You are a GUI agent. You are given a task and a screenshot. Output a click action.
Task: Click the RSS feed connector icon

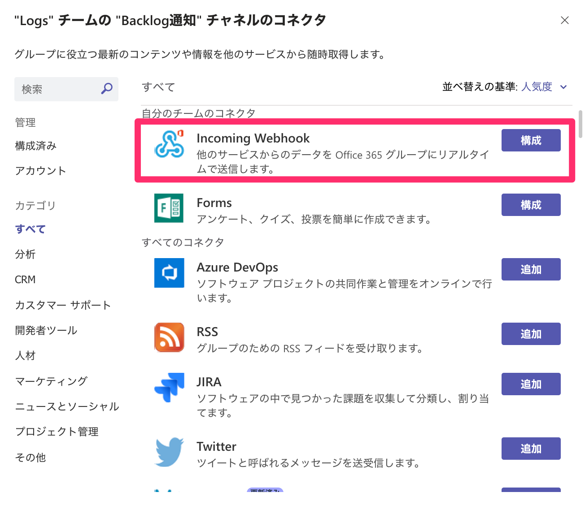point(169,337)
